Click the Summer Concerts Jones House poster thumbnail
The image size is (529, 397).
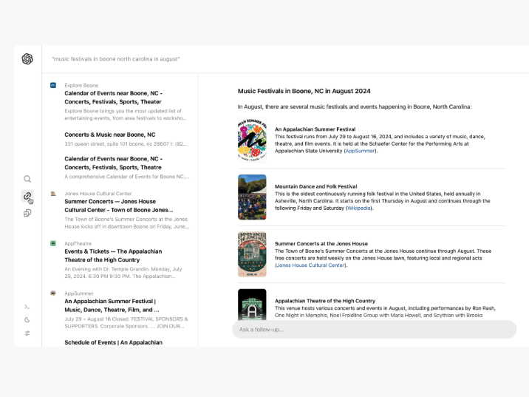point(252,254)
